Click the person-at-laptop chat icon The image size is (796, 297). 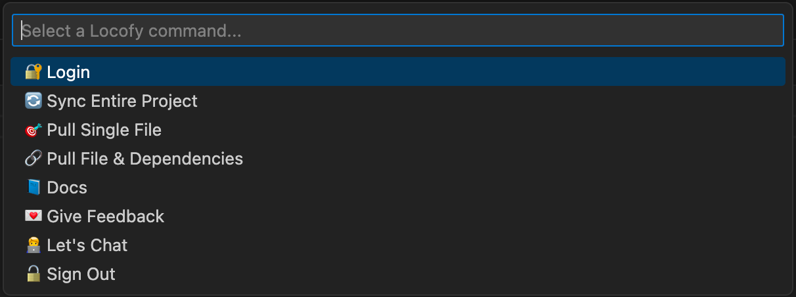click(x=33, y=245)
